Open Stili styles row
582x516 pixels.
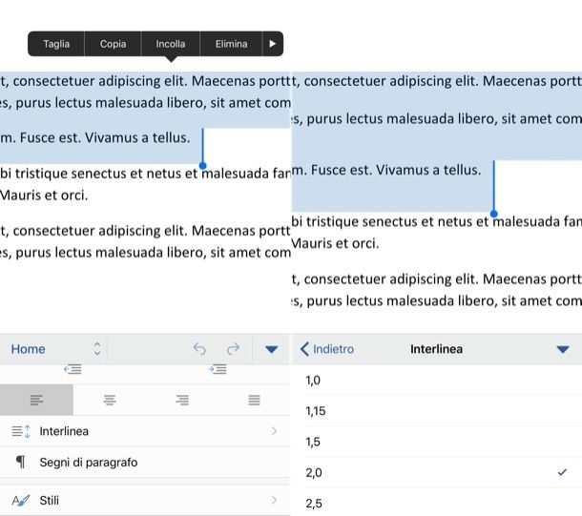(145, 500)
